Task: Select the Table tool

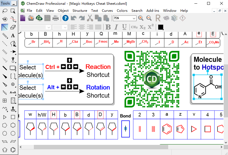Action: coord(5,100)
